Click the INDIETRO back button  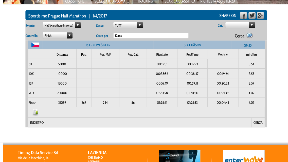(x=37, y=123)
